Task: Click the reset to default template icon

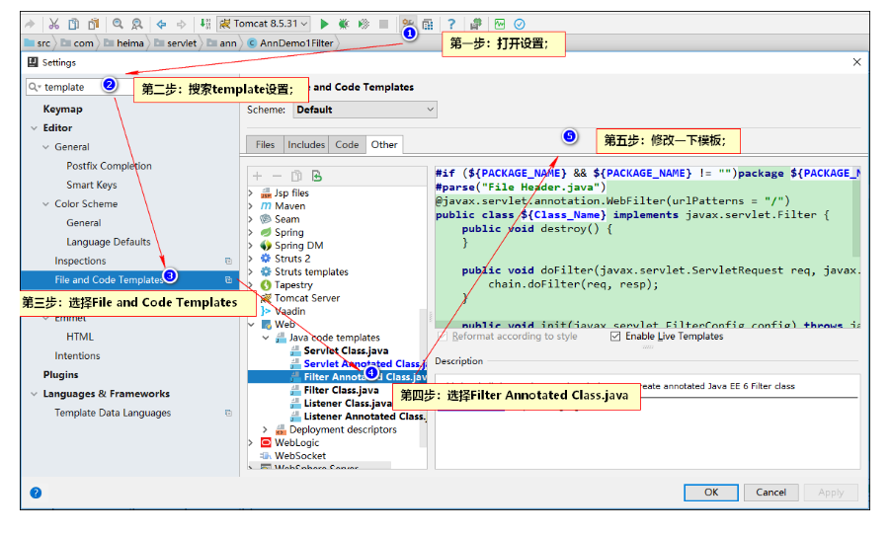Action: pyautogui.click(x=316, y=176)
